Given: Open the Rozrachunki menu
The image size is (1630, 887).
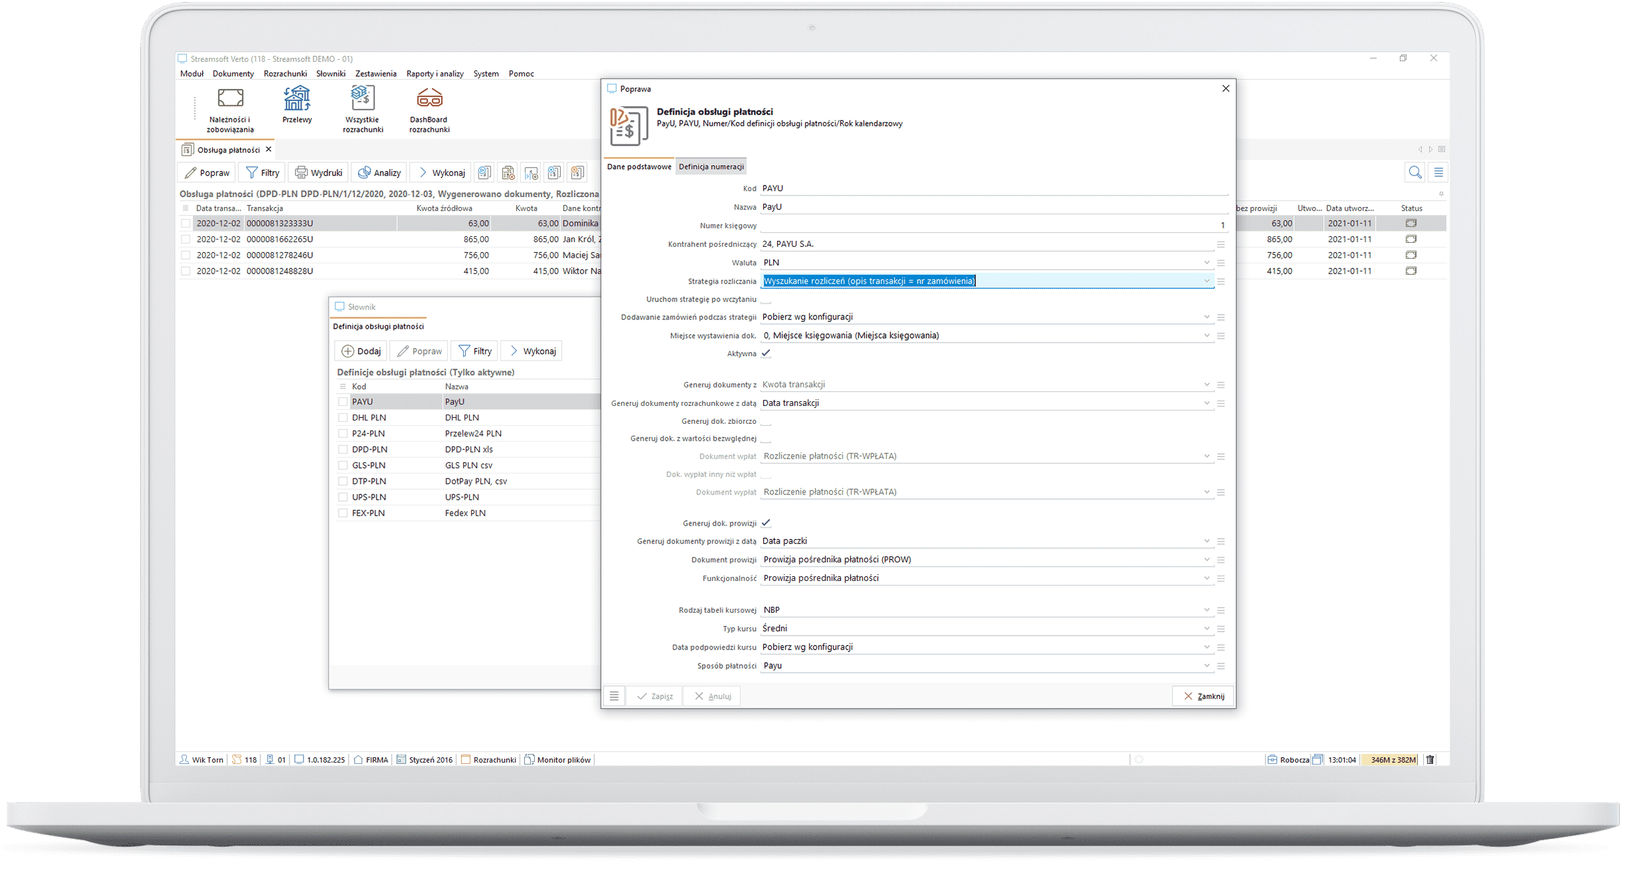Looking at the screenshot, I should pyautogui.click(x=285, y=74).
